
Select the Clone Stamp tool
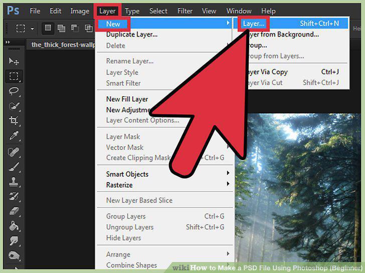click(14, 182)
